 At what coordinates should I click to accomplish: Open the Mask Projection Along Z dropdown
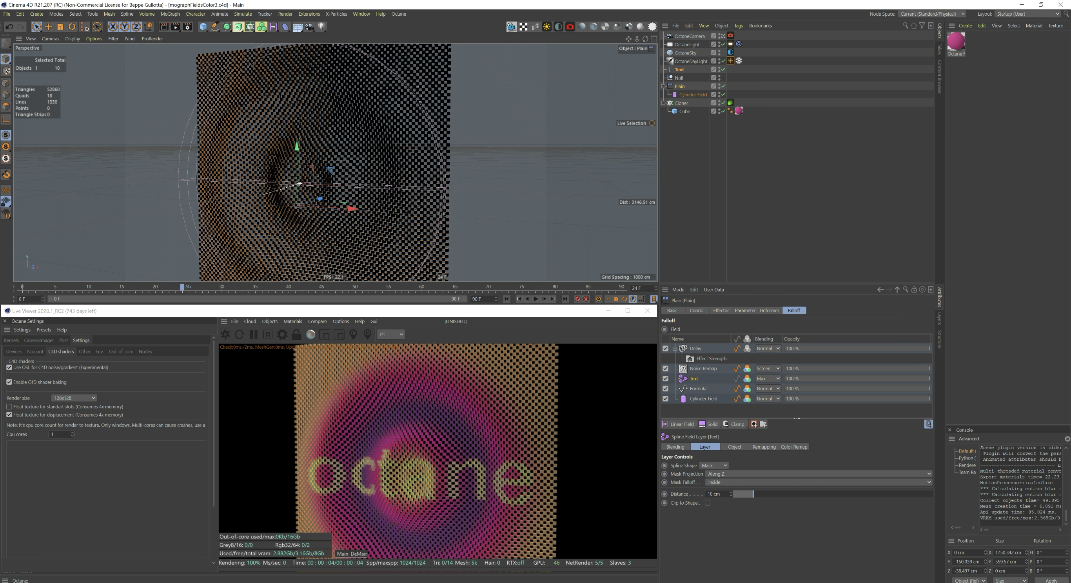(818, 474)
